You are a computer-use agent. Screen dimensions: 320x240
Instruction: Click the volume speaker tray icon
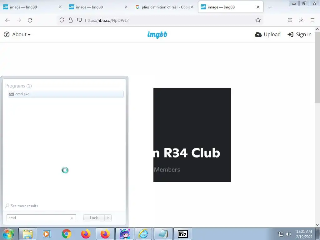(288, 234)
